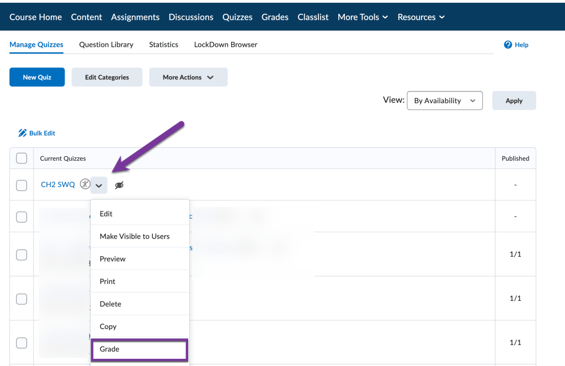
Task: Expand the More Actions dropdown
Action: click(188, 77)
